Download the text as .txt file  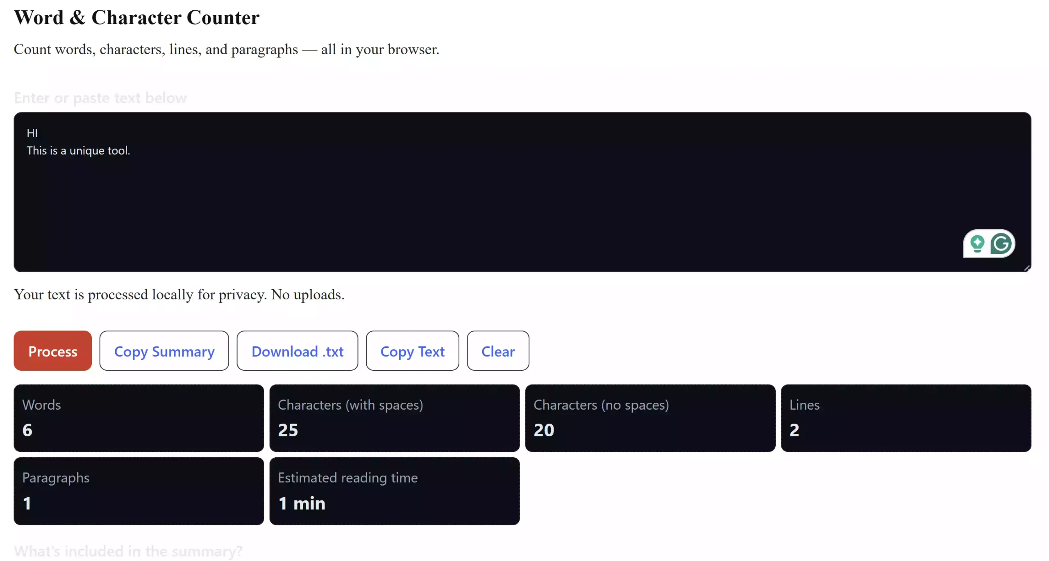(297, 351)
